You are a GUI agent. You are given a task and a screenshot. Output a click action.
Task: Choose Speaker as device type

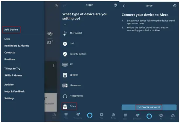pyautogui.click(x=74, y=75)
